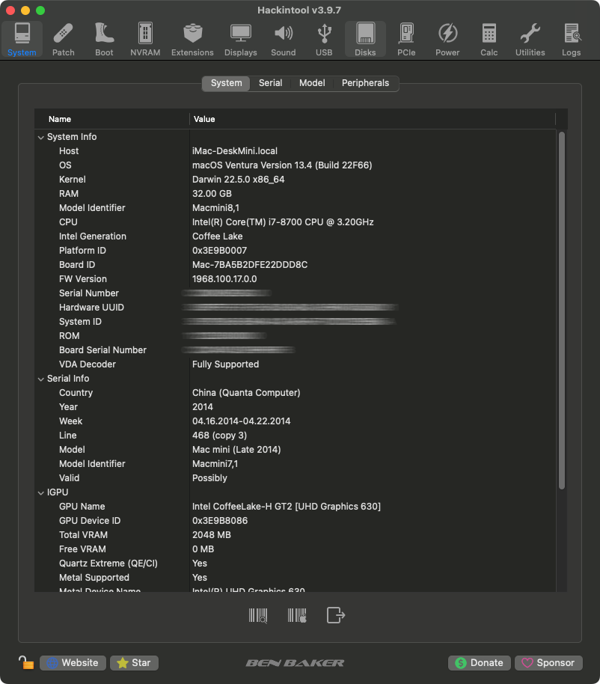Open the Disks toolbar section
600x684 pixels.
coord(365,39)
